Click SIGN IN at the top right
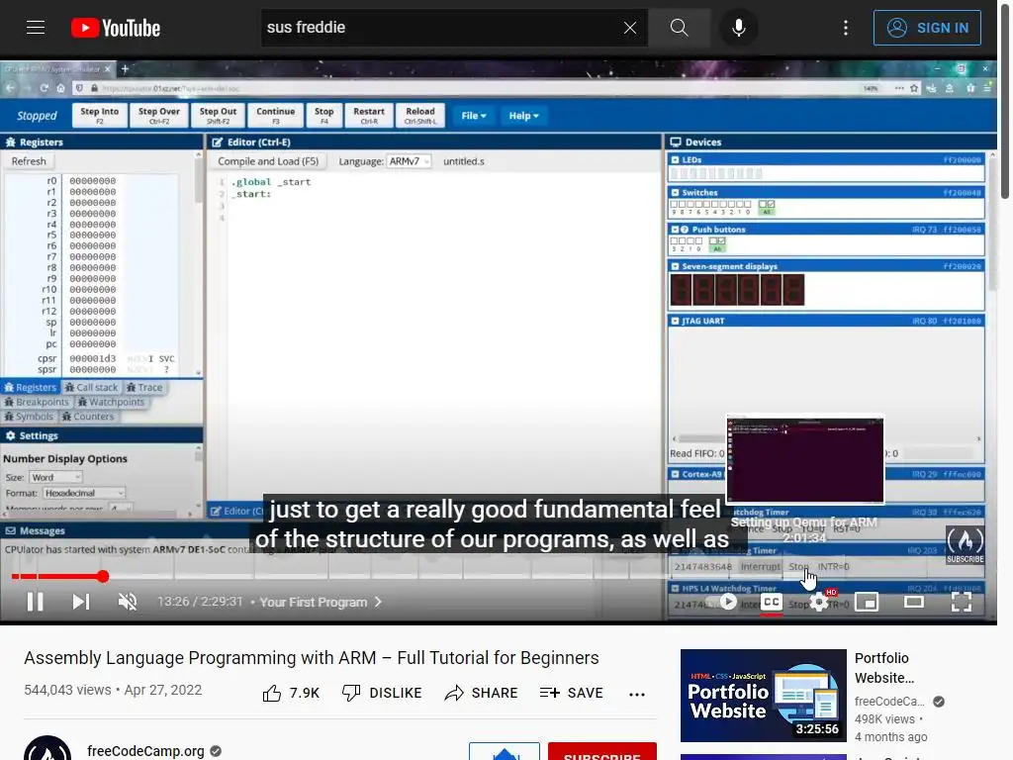The image size is (1013, 760). [927, 28]
